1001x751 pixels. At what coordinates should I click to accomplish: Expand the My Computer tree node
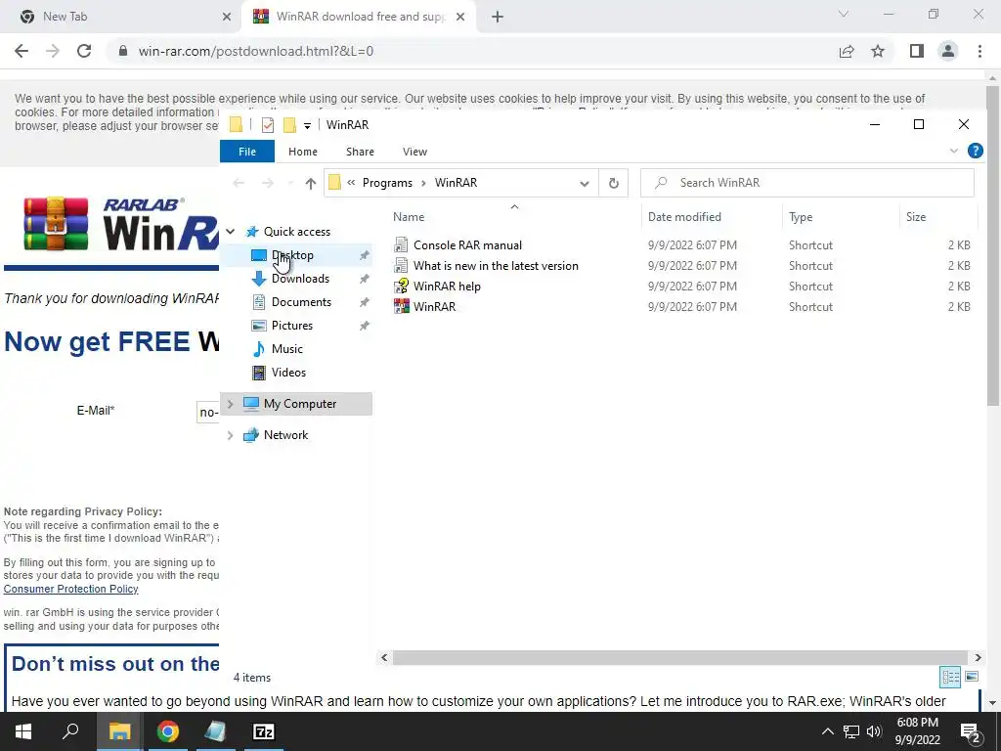click(x=231, y=404)
